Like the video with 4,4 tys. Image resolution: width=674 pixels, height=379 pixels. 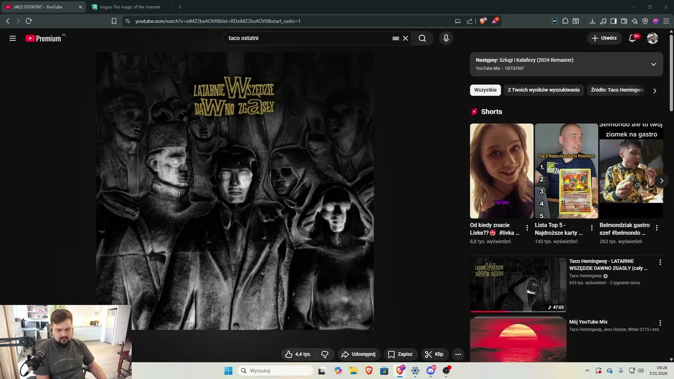coord(299,354)
